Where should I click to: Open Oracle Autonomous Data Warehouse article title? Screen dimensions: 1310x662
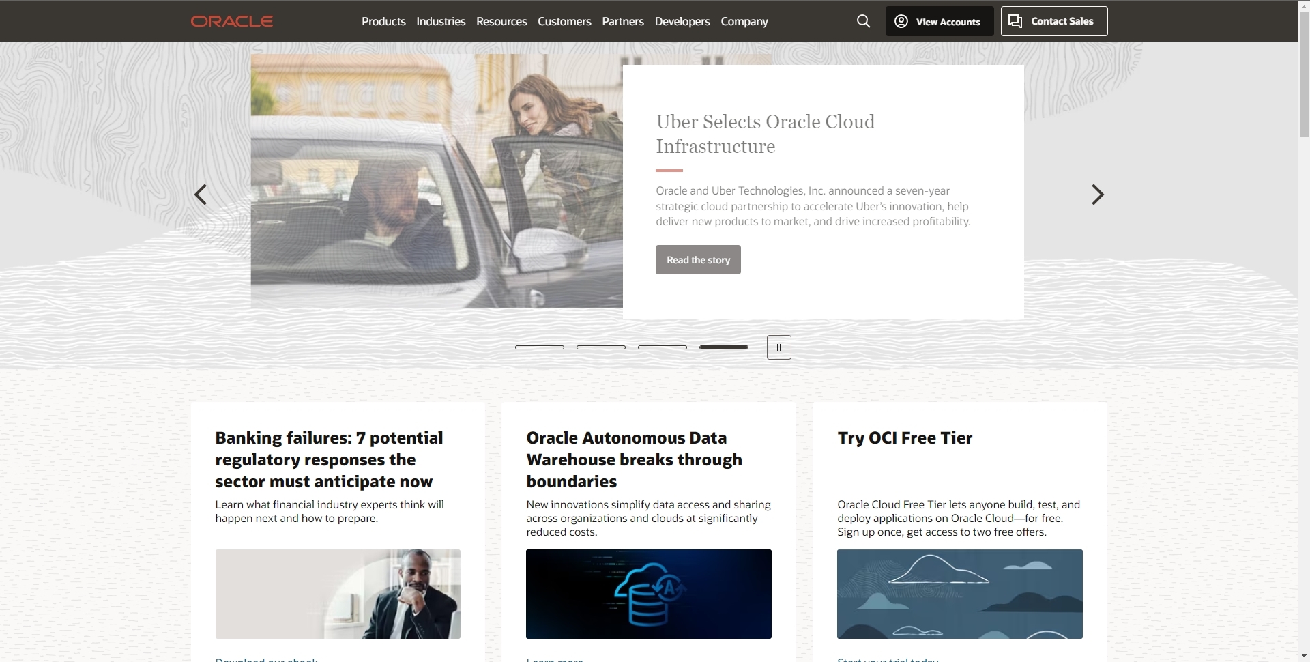tap(635, 459)
